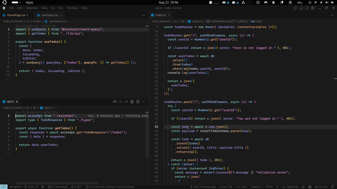Viewport: 337px width, 189px height.
Task: Go to next change in api.ts
Action: (x=126, y=102)
